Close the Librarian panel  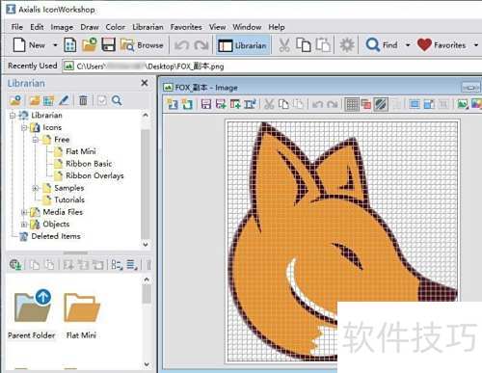(145, 83)
